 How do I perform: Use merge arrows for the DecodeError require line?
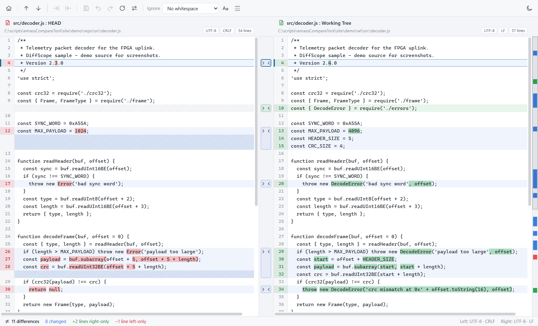266,108
